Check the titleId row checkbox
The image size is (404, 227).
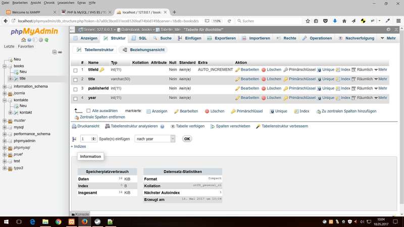75,70
